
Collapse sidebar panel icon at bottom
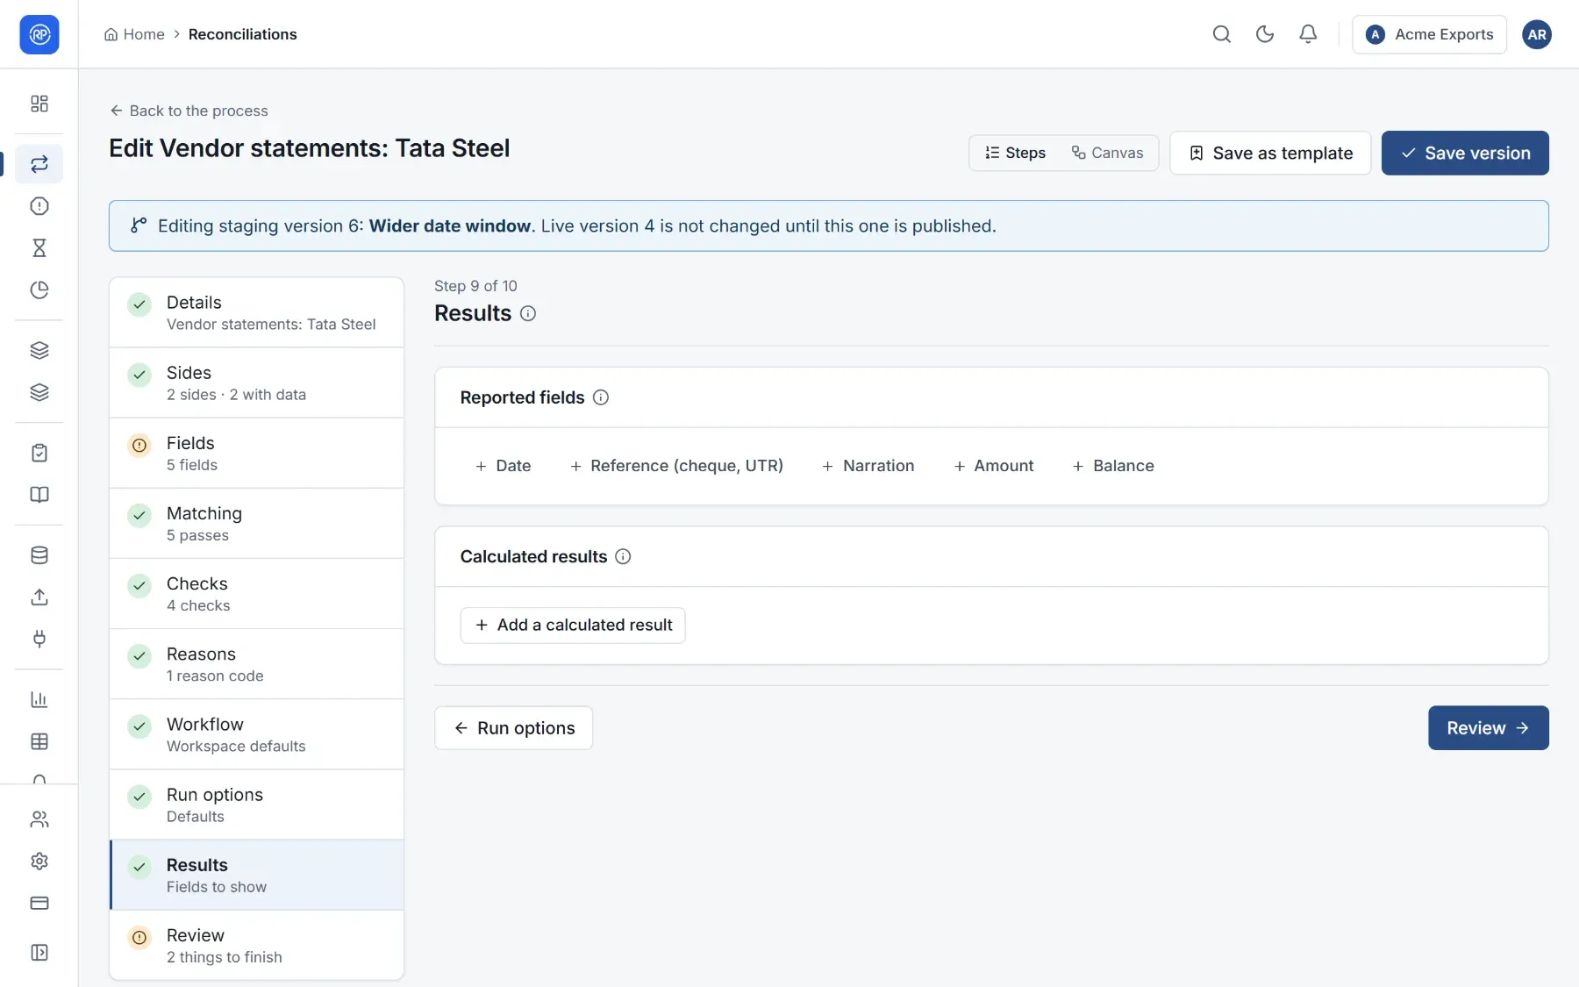pyautogui.click(x=39, y=953)
